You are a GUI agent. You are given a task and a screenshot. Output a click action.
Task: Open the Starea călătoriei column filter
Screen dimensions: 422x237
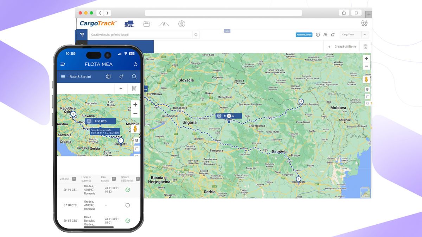138,179
